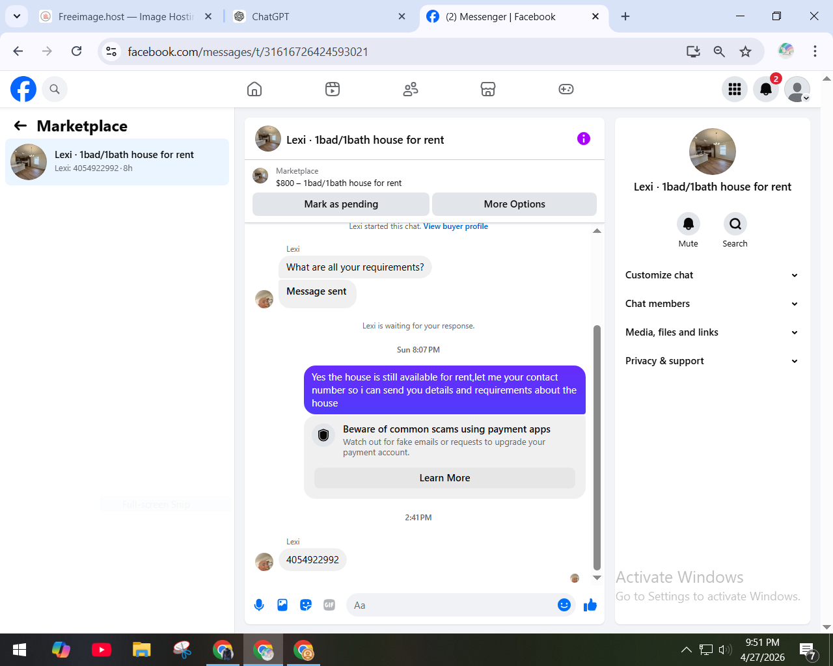The width and height of the screenshot is (833, 666).
Task: Click the large listing photo in right panel
Action: coord(713,152)
